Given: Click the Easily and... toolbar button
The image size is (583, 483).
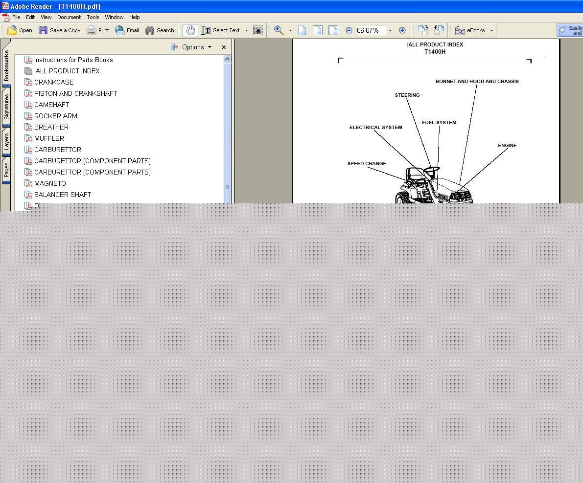Looking at the screenshot, I should 570,30.
